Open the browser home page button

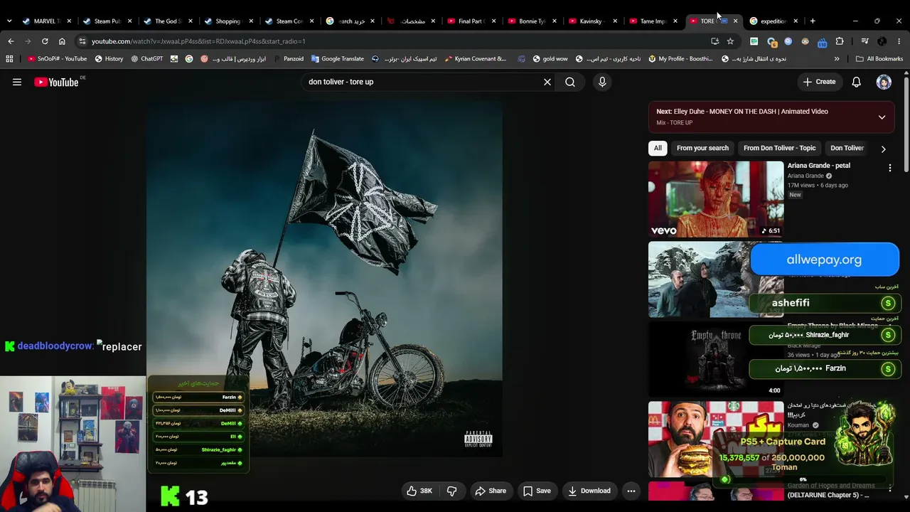point(62,41)
